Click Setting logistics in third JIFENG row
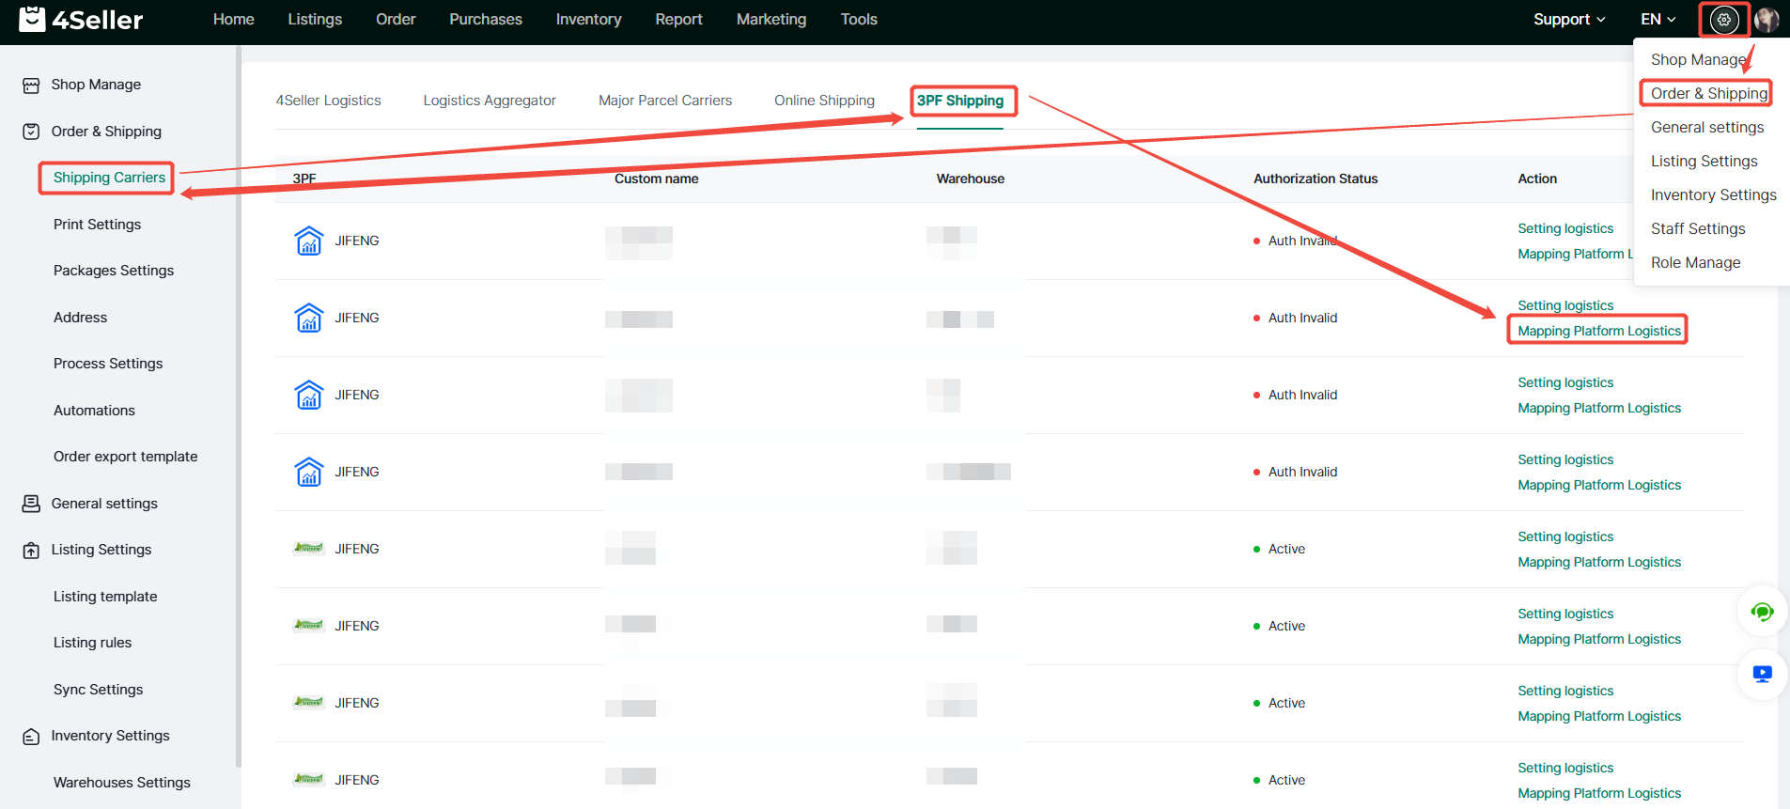 point(1565,382)
